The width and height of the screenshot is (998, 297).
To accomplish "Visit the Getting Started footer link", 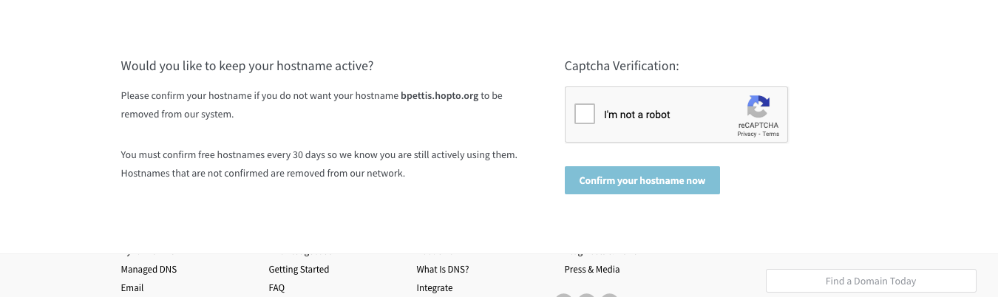I will point(299,270).
